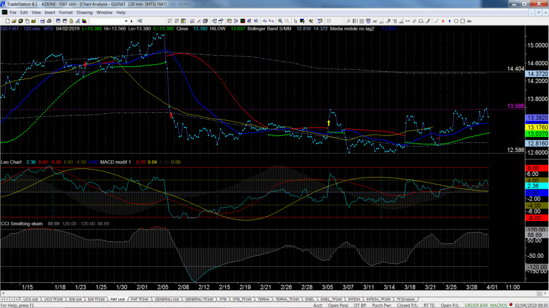The width and height of the screenshot is (549, 308).
Task: Switch to the TERNA_TF240 tab
Action: 287,299
